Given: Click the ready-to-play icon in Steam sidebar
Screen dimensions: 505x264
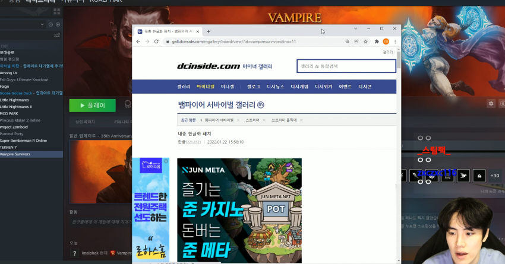Looking at the screenshot, I should click(x=58, y=24).
